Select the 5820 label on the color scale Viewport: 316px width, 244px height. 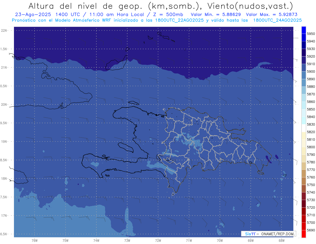(311, 132)
